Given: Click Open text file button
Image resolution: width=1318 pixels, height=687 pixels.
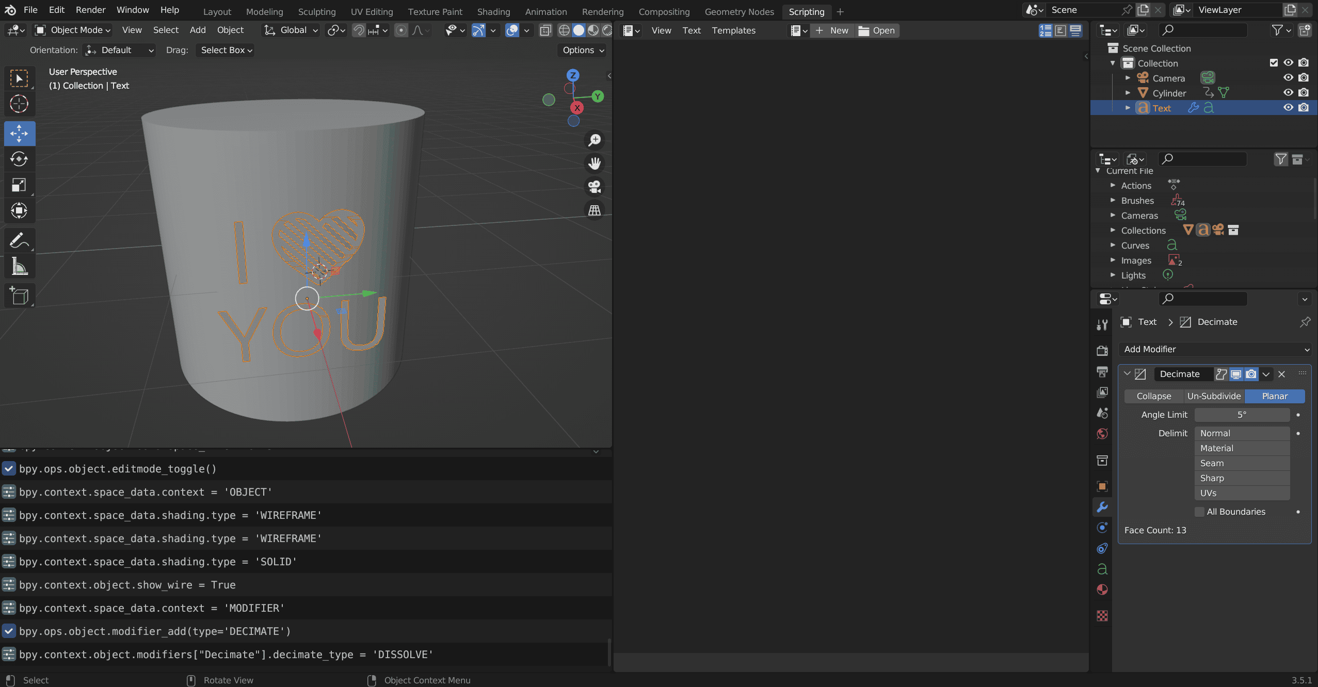Looking at the screenshot, I should coord(877,30).
